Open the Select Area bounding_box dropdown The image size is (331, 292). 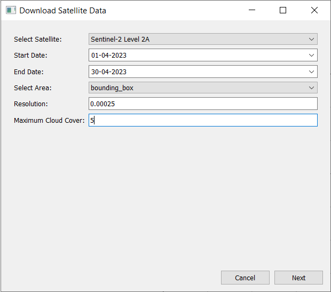203,88
